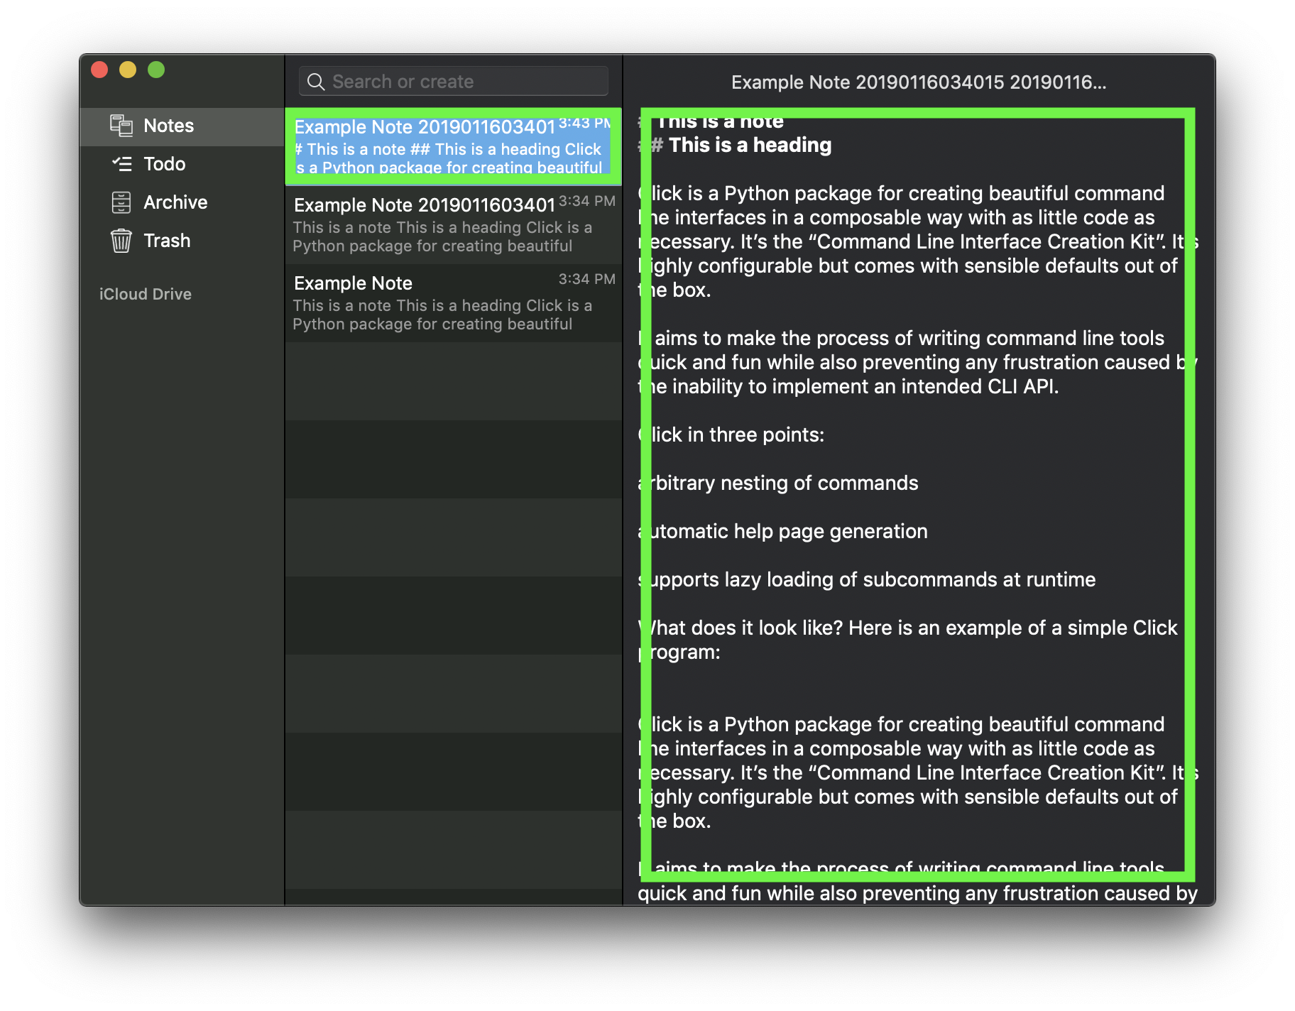Click the "3:34 PM" timestamp on Example Note

point(585,280)
